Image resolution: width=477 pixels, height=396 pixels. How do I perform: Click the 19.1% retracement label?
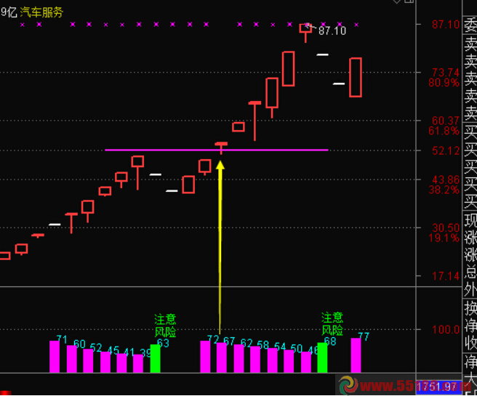[x=444, y=238]
